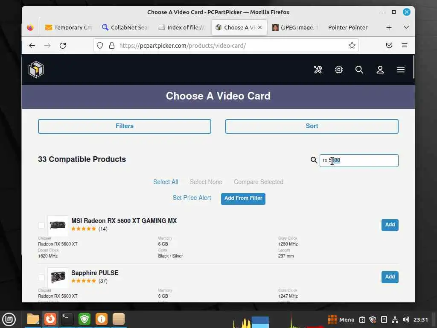
Task: Go back with the browser back arrow
Action: tap(32, 45)
